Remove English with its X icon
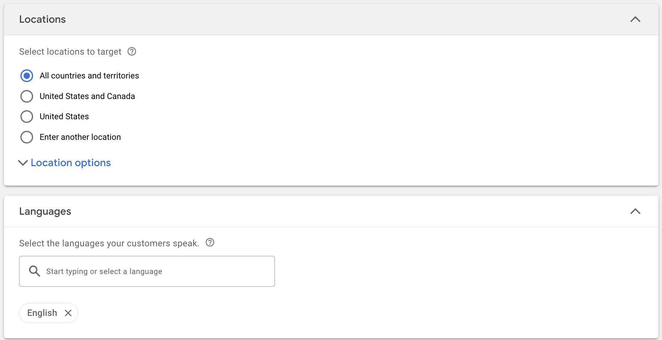 pos(68,313)
